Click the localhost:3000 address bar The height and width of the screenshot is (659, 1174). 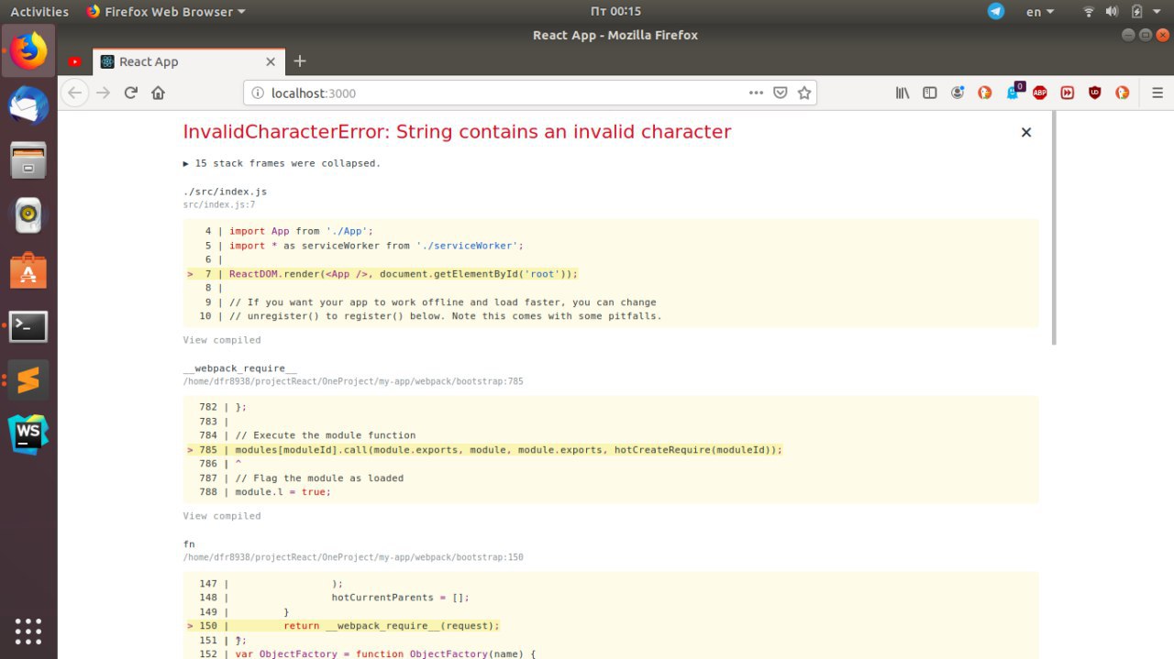495,93
